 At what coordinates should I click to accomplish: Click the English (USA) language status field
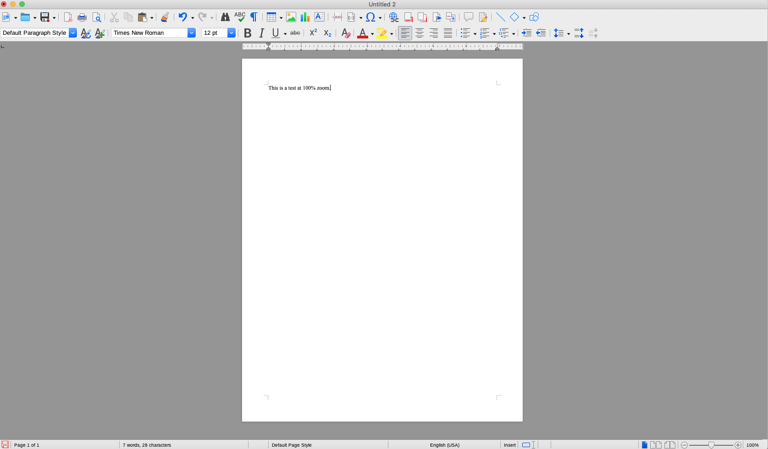[x=444, y=445]
